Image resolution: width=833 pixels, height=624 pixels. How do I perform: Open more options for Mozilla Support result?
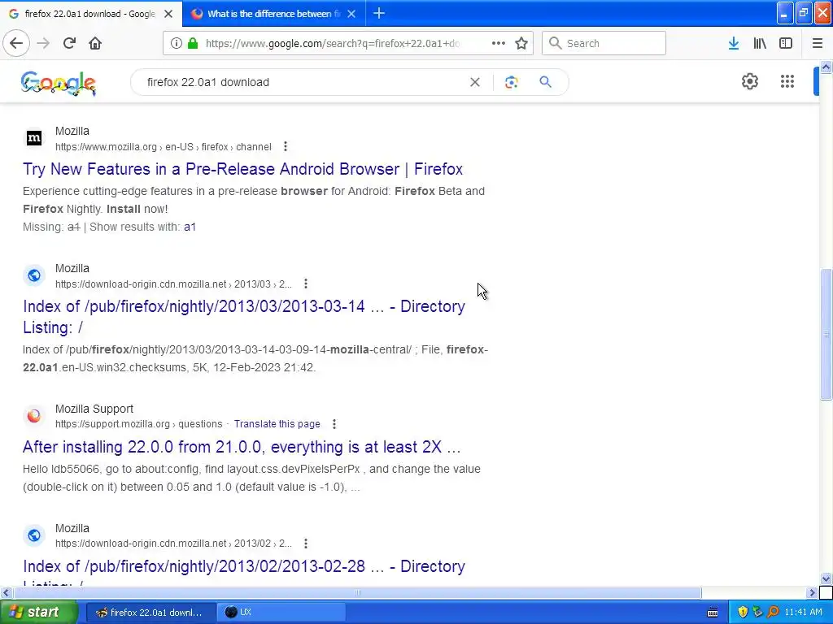(334, 424)
